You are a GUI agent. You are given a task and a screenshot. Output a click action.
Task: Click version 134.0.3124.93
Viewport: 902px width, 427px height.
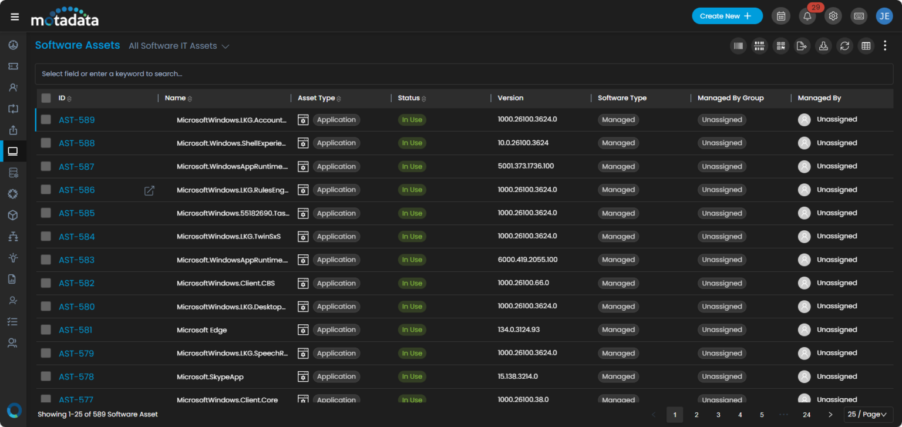point(519,330)
